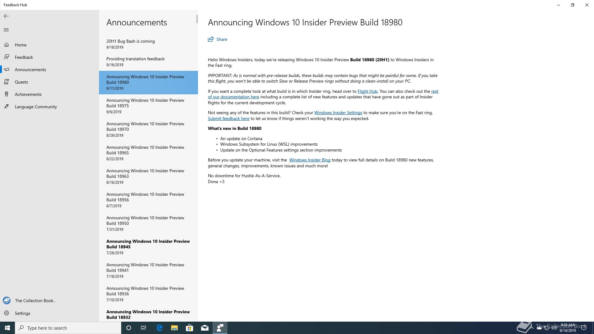
Task: Open the Achievements page
Action: click(49, 94)
